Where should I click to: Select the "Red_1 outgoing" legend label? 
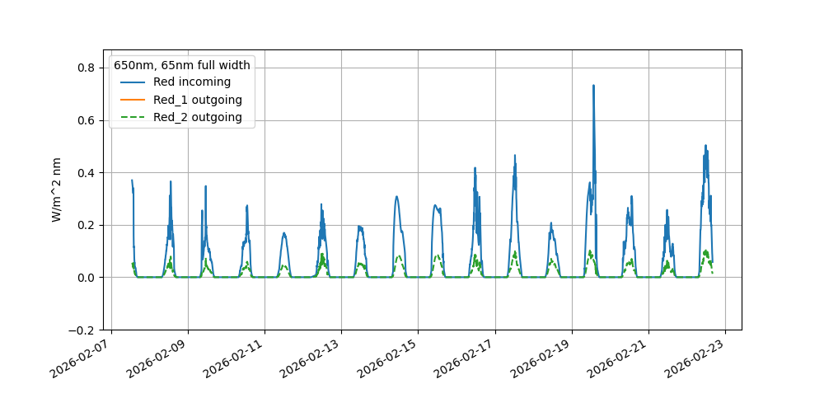198,100
